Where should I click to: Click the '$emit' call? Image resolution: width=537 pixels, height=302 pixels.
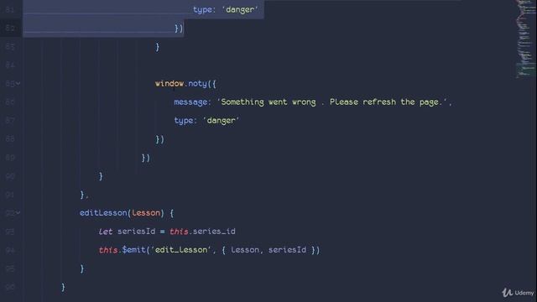click(134, 250)
